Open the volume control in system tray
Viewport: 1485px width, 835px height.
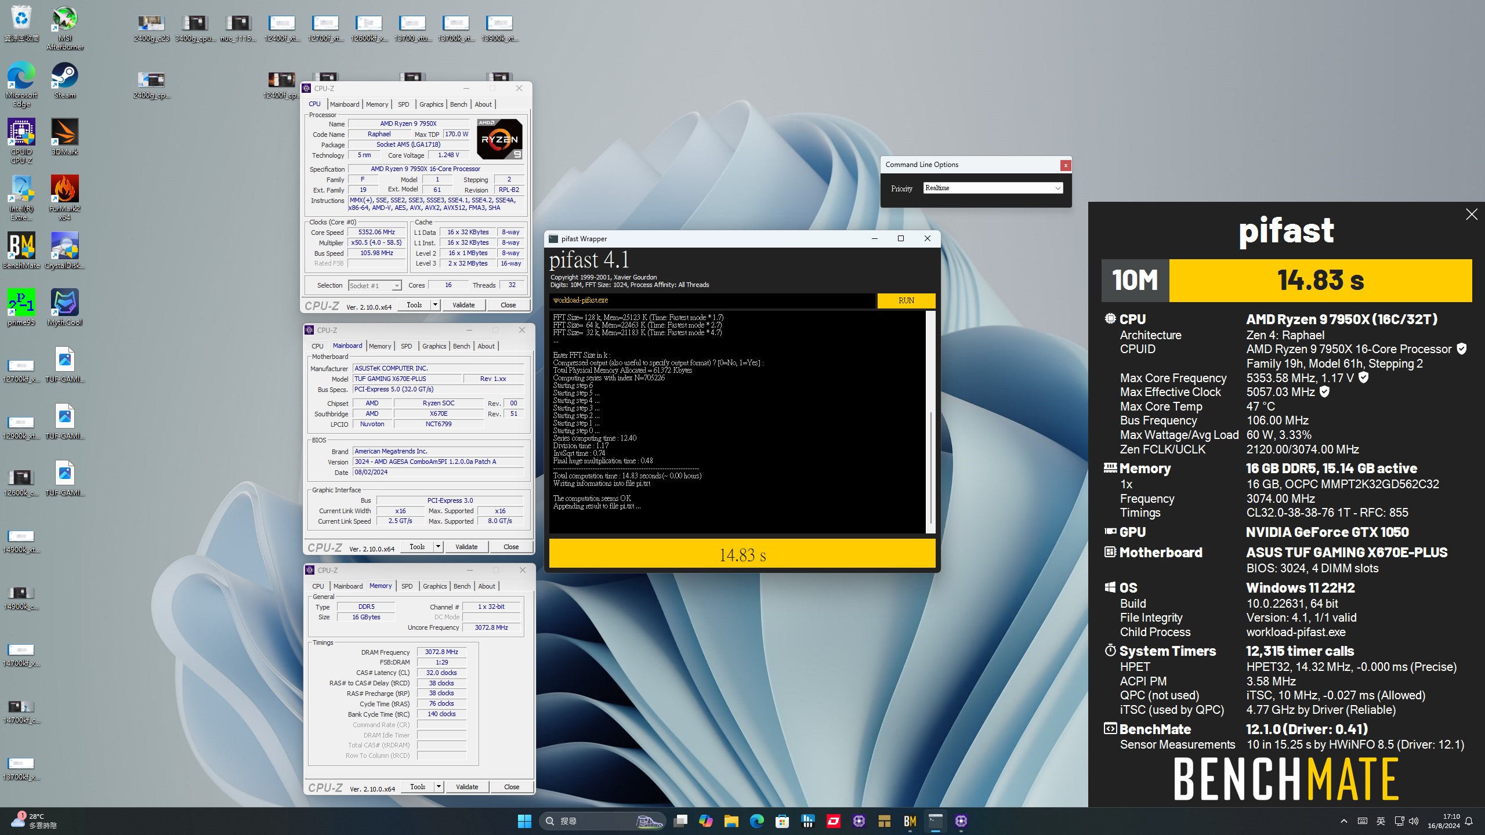pos(1414,821)
